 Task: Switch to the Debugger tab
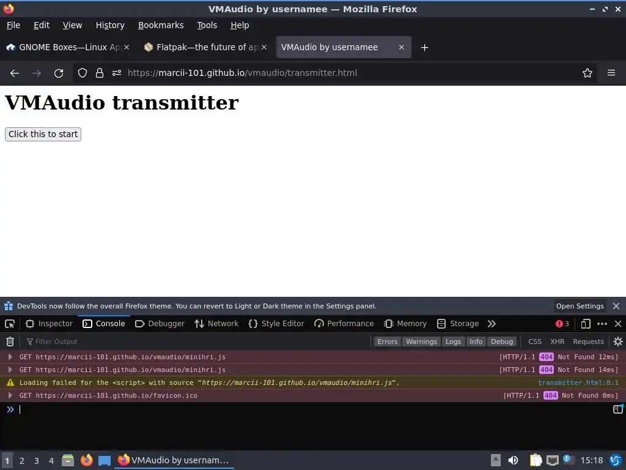pos(160,324)
